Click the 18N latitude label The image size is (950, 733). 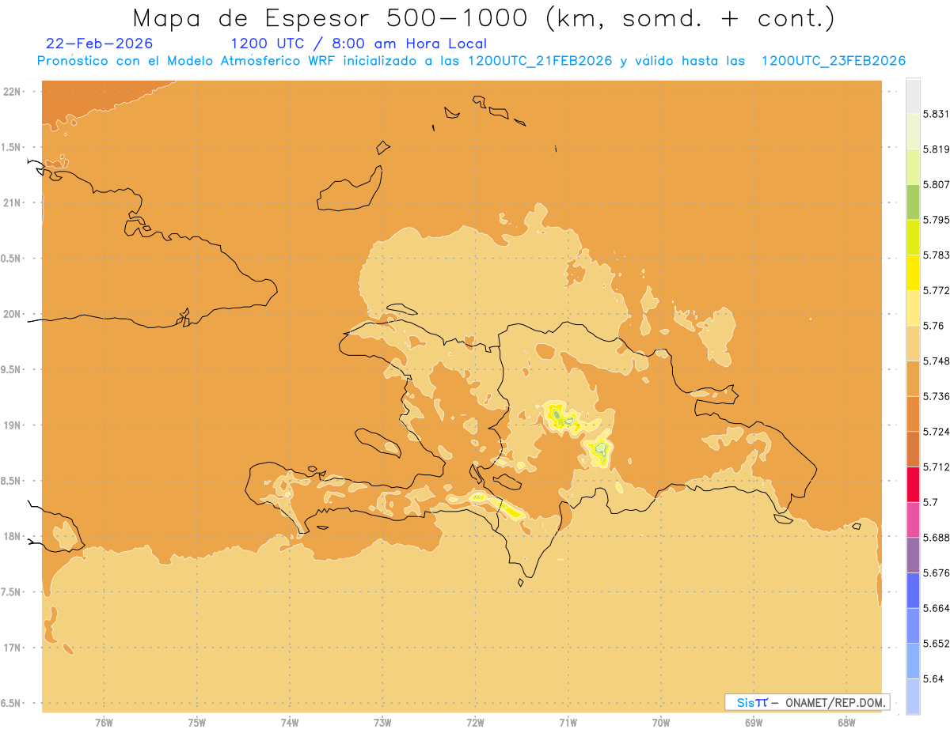pos(13,536)
